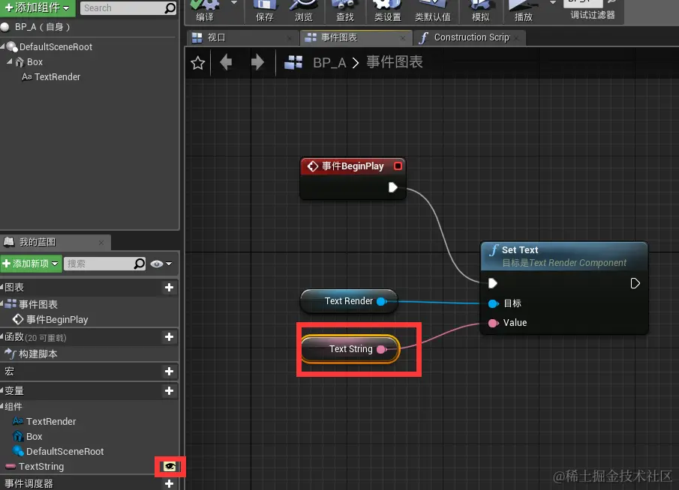Select the Text String variable node

click(x=350, y=349)
